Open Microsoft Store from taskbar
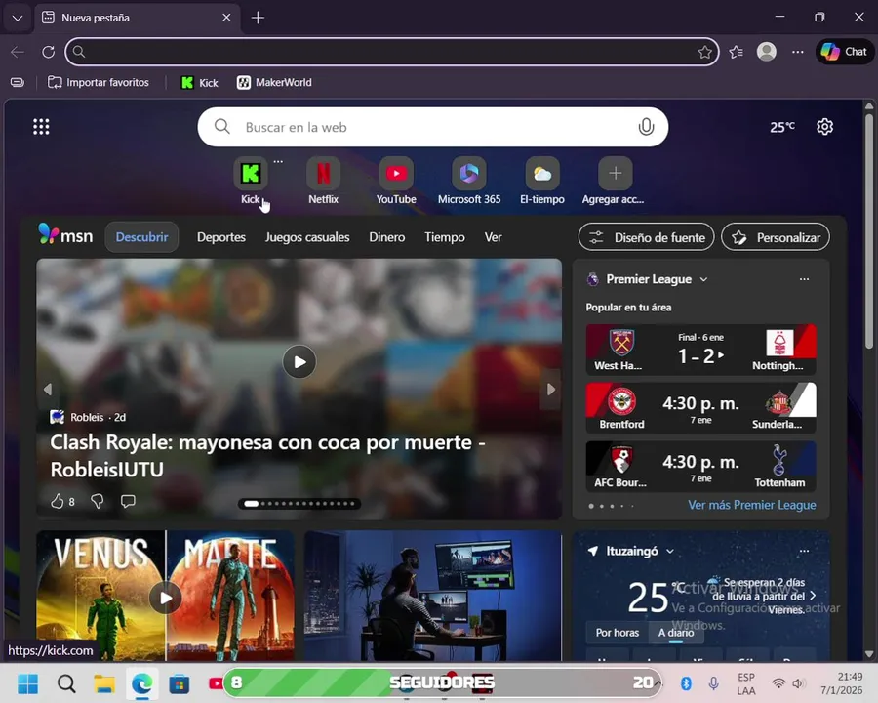 tap(180, 683)
